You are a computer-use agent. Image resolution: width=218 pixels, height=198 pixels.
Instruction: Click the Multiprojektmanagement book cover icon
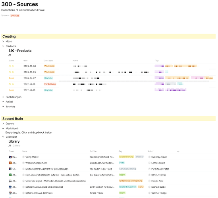pos(10,169)
